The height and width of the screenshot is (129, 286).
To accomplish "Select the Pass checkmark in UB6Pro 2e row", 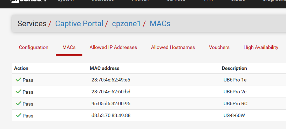I will pyautogui.click(x=19, y=91).
